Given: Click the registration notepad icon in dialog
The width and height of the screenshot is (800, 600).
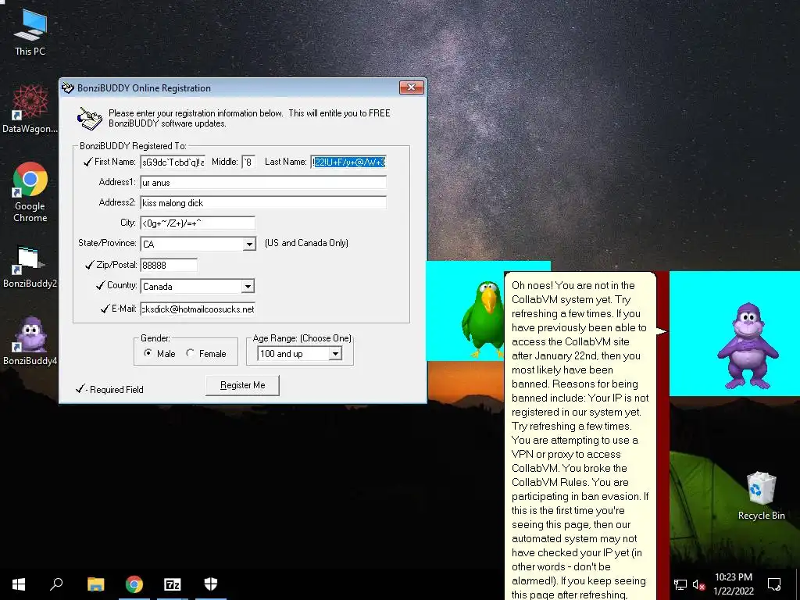Looking at the screenshot, I should [x=89, y=119].
